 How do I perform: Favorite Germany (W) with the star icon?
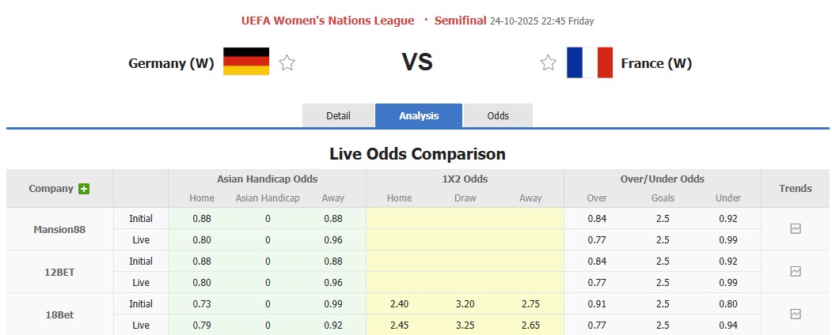(x=287, y=63)
